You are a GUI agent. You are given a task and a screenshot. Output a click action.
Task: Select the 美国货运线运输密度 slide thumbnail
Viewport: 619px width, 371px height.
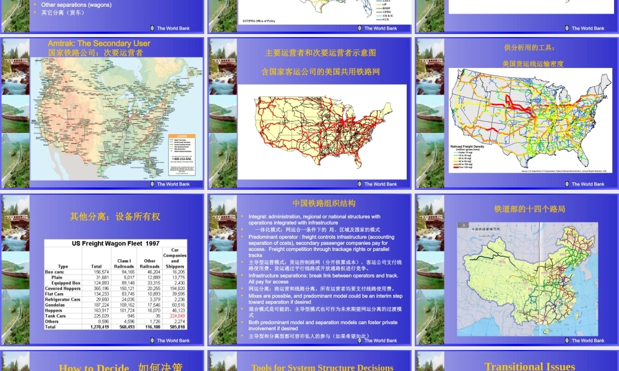coord(517,113)
